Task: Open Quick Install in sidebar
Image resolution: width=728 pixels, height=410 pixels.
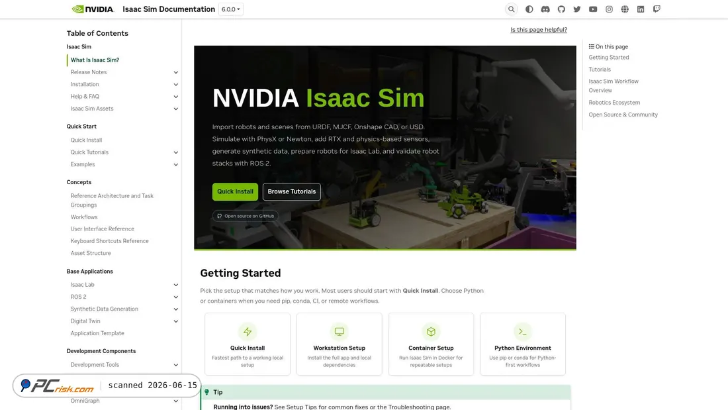Action: click(86, 140)
